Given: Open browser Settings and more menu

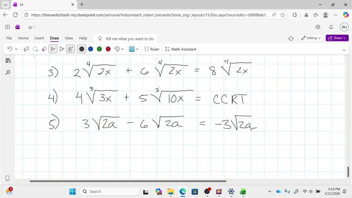Looking at the screenshot, I should 335,15.
